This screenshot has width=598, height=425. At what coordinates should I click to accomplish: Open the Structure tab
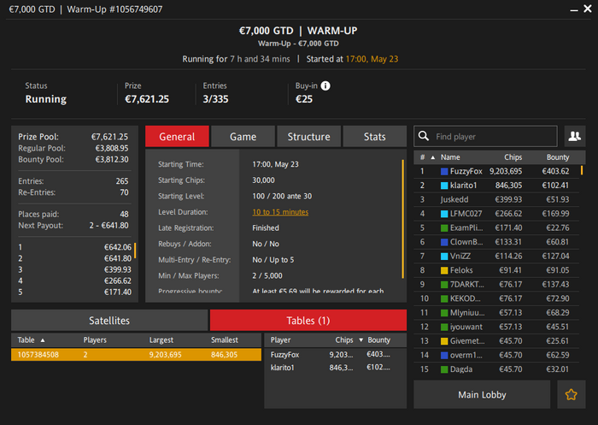click(308, 137)
